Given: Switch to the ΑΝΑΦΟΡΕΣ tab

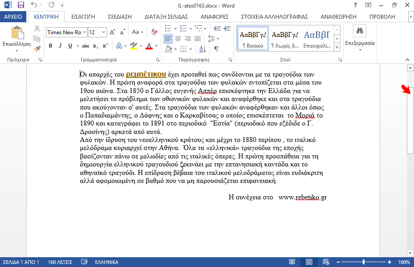Looking at the screenshot, I should click(x=215, y=16).
